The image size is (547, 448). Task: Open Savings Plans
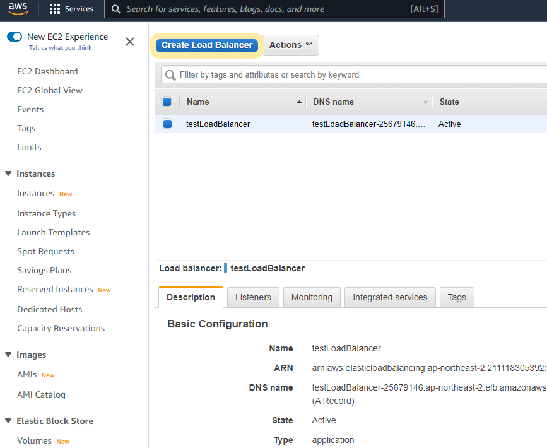click(x=44, y=271)
